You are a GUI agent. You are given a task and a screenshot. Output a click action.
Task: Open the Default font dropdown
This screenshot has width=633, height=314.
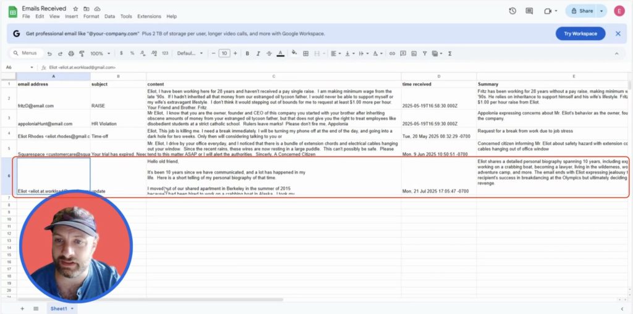190,54
